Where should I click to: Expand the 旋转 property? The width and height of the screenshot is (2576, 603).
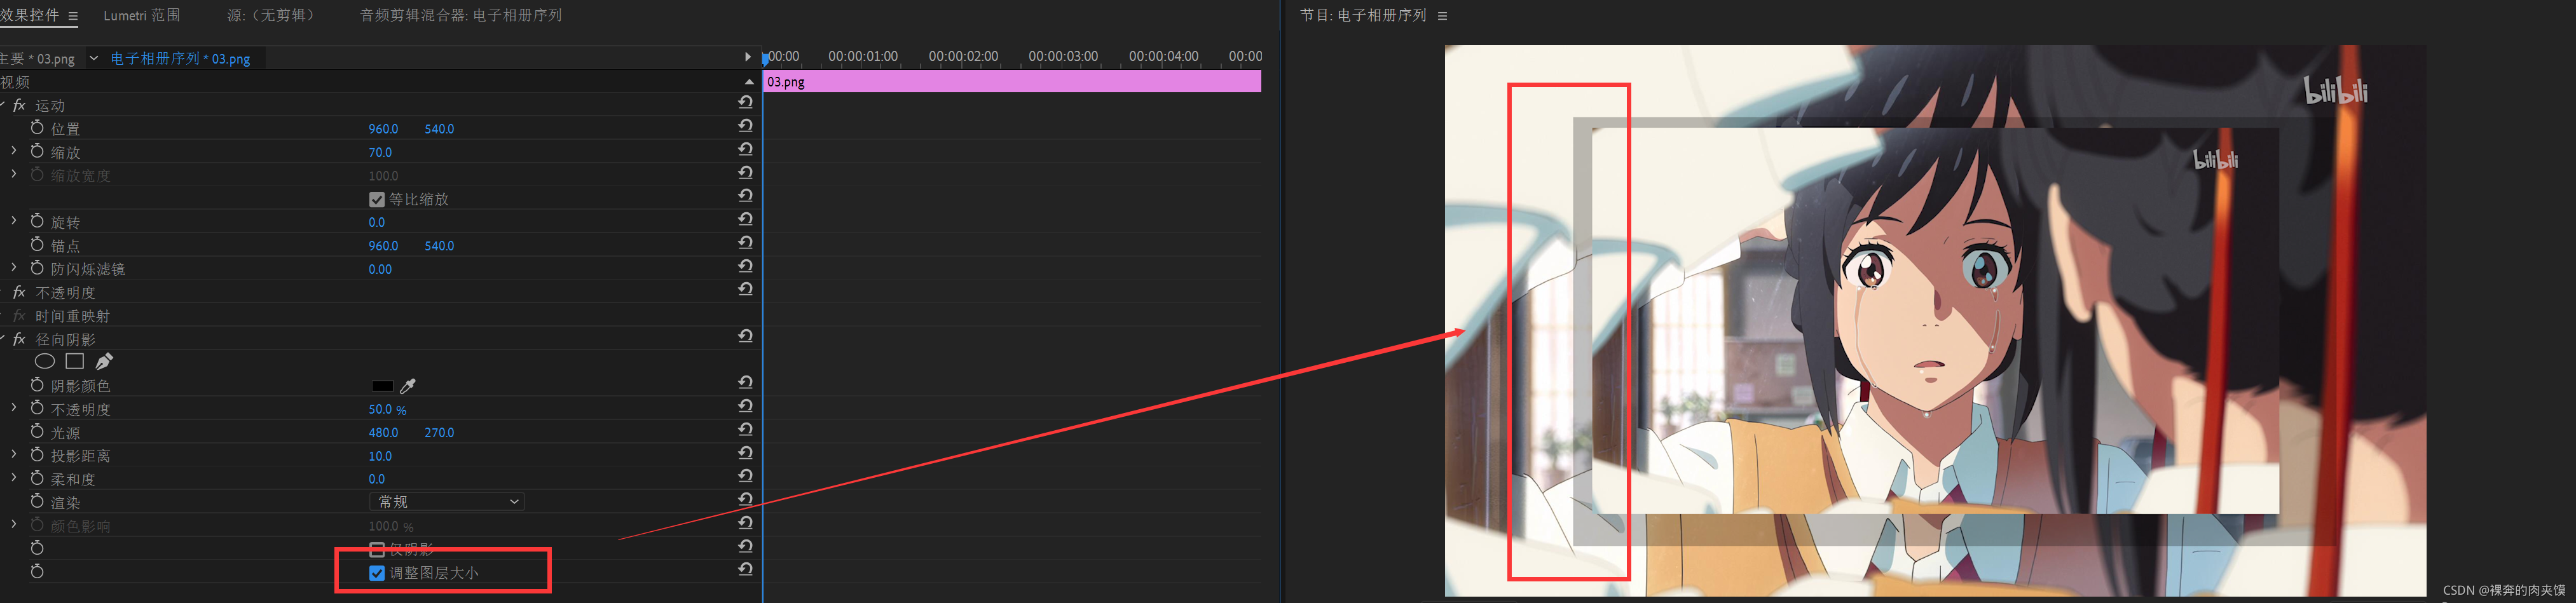[x=13, y=221]
